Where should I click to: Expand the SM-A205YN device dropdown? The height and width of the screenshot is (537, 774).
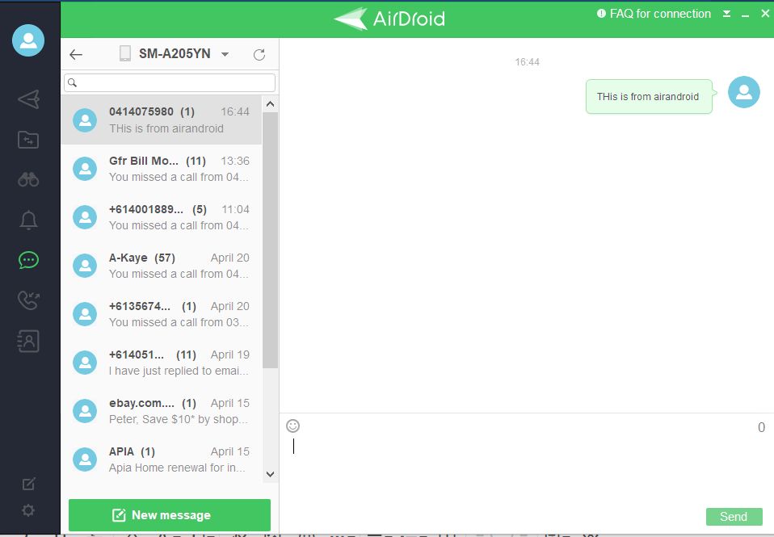tap(225, 54)
